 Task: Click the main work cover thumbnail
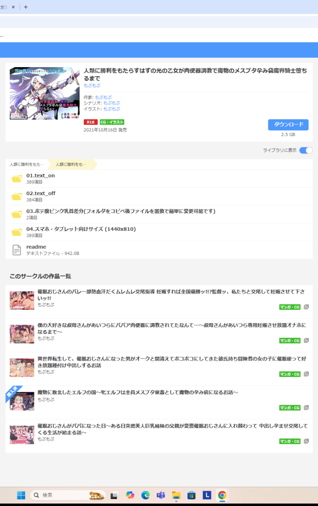click(x=45, y=93)
